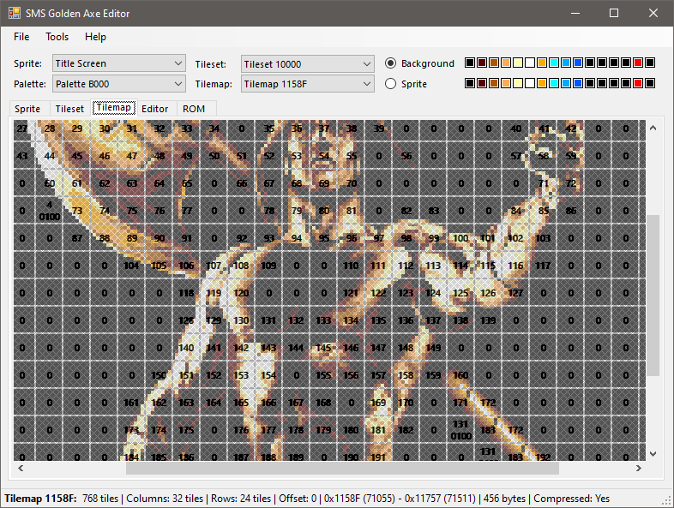Select tilemap cell numbered 143

(x=268, y=348)
